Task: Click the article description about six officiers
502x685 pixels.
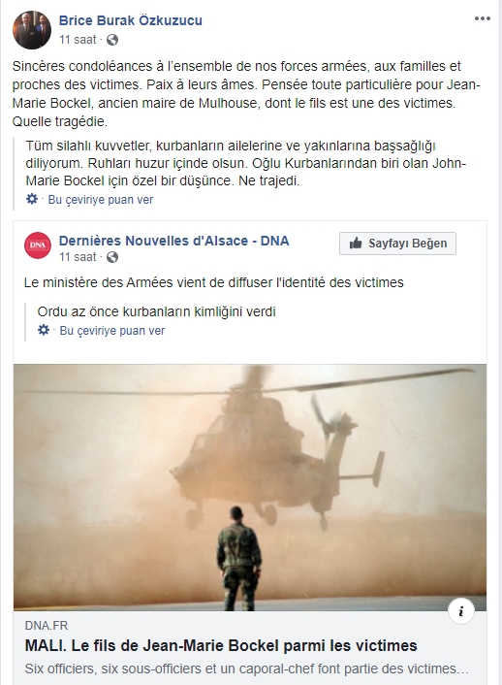Action: pyautogui.click(x=246, y=669)
